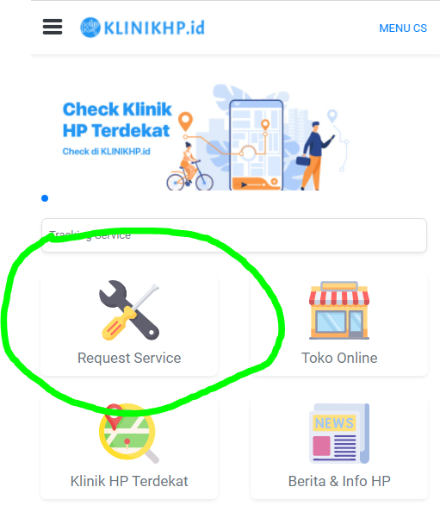Click the map magnifier location icon
440x512 pixels.
pyautogui.click(x=129, y=434)
